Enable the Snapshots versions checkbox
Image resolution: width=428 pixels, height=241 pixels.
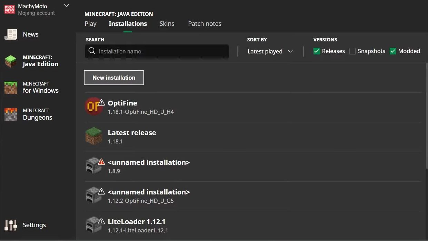(352, 51)
